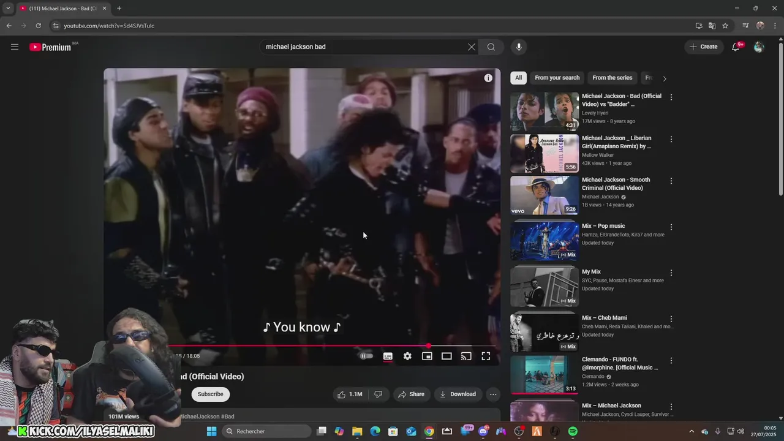Clear the search box text
The height and width of the screenshot is (441, 784).
(472, 47)
